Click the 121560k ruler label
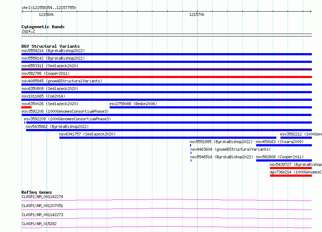 (x=46, y=14)
